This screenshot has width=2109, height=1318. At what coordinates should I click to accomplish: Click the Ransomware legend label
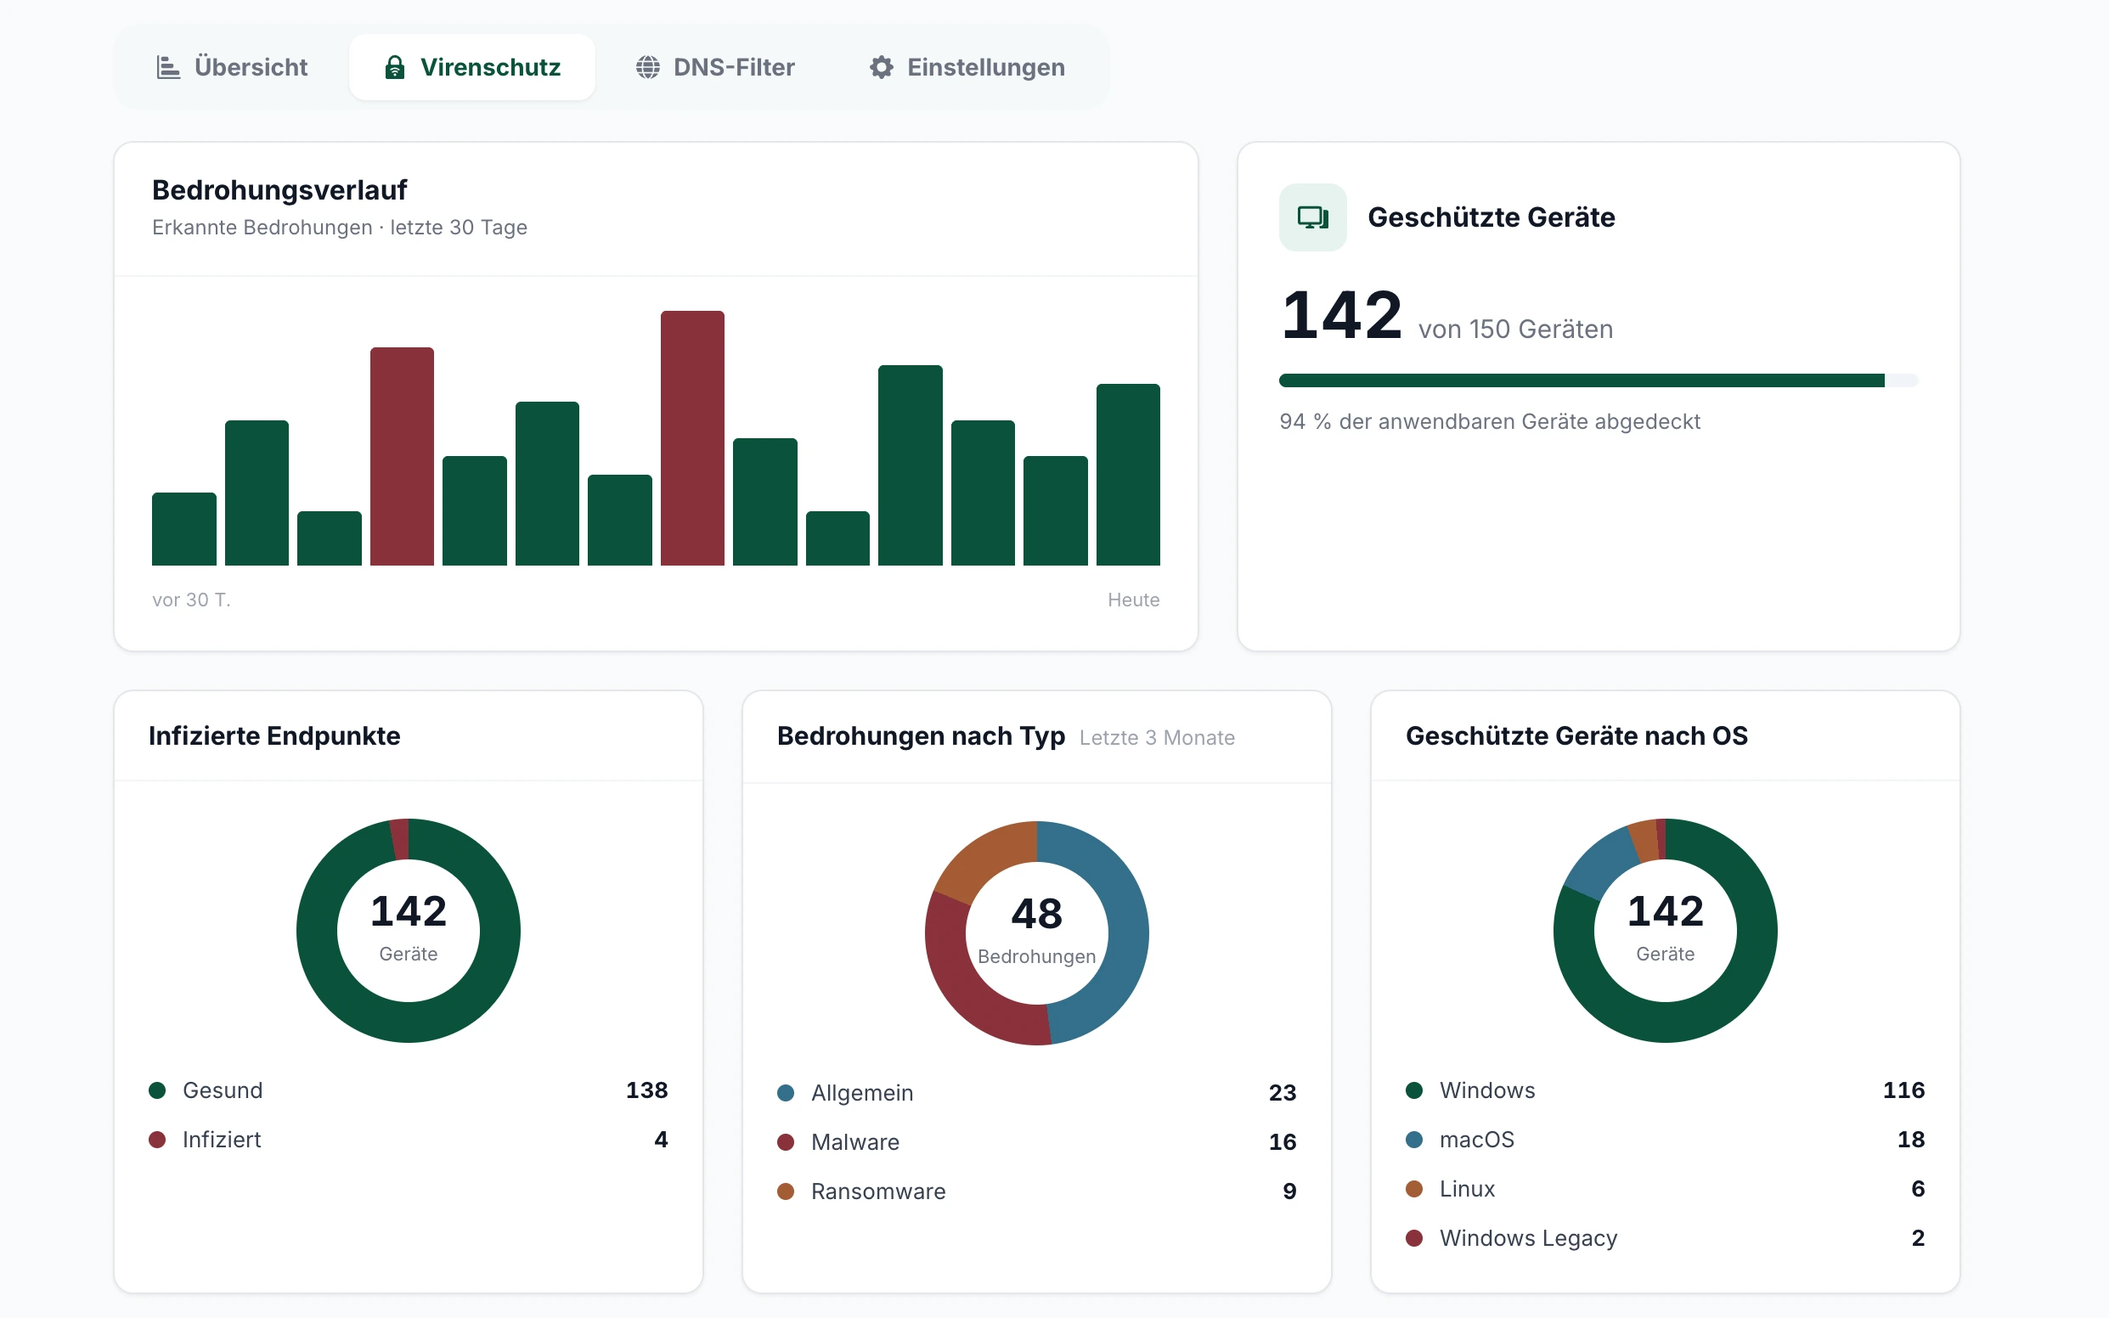point(878,1191)
